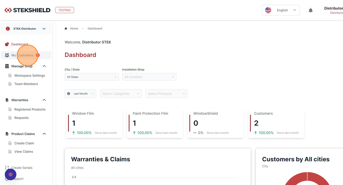Open Create Claim page
343x185 pixels.
click(x=24, y=143)
